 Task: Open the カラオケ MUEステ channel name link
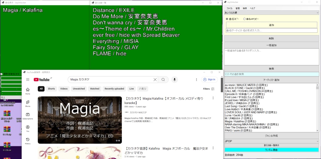tap(138, 113)
